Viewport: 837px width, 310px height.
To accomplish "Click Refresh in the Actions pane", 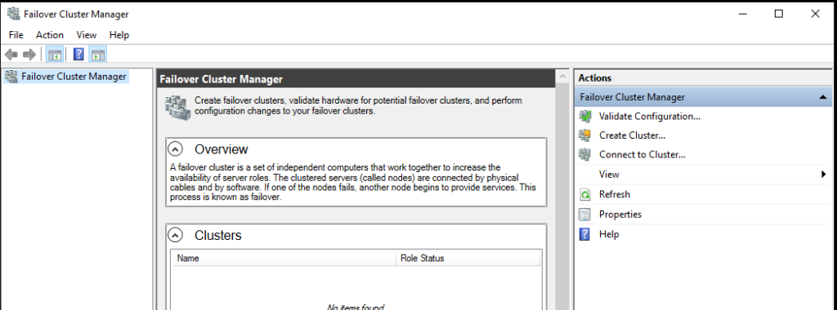I will [x=615, y=194].
